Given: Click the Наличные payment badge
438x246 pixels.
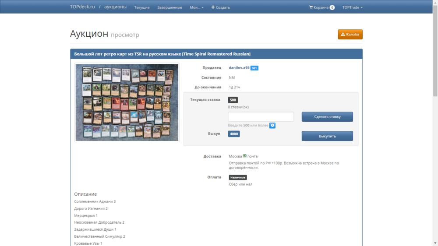Looking at the screenshot, I should pyautogui.click(x=238, y=177).
